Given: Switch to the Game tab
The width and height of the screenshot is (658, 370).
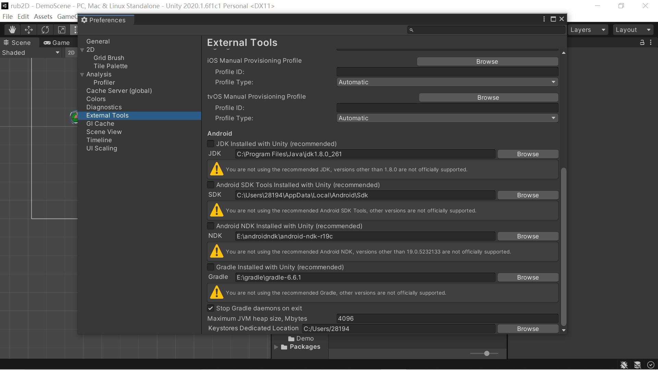Looking at the screenshot, I should point(57,42).
